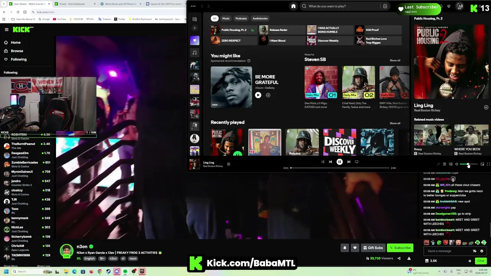Viewport: 491px width, 276px height.
Task: Show all Recently played items
Action: pyautogui.click(x=395, y=123)
